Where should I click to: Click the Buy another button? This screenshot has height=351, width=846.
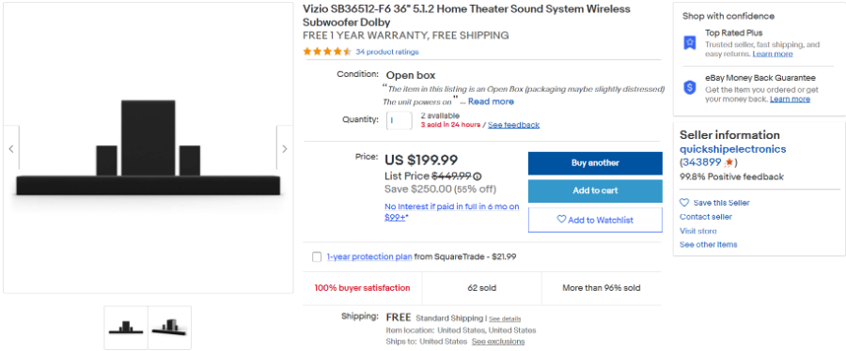(x=595, y=163)
